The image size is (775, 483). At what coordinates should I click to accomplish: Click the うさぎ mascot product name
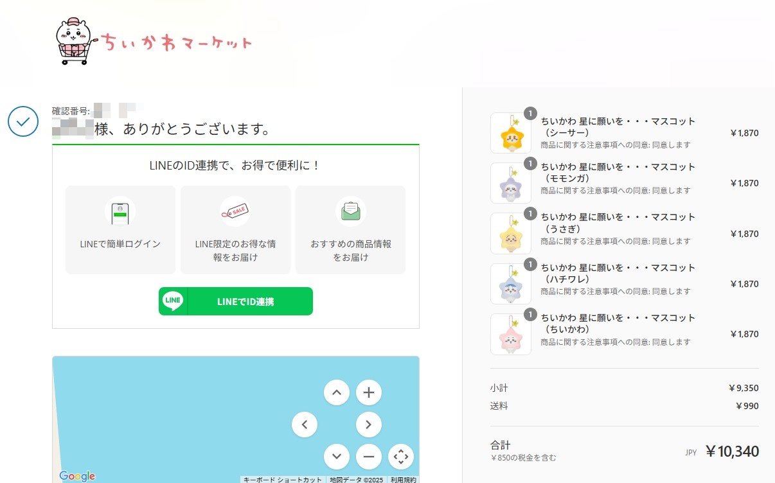pyautogui.click(x=618, y=222)
